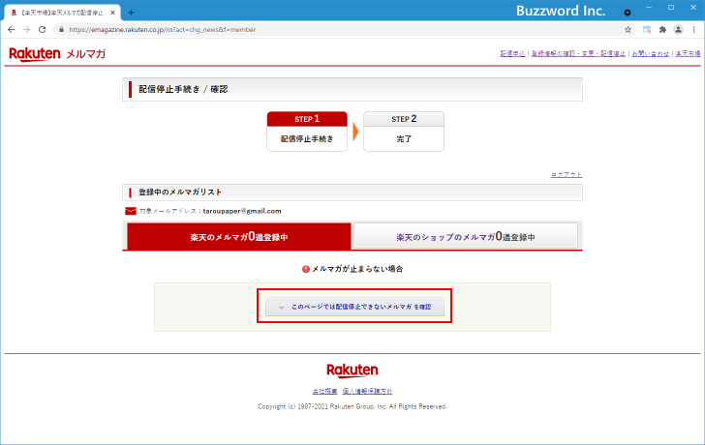Click the ログアウト link

tap(567, 175)
